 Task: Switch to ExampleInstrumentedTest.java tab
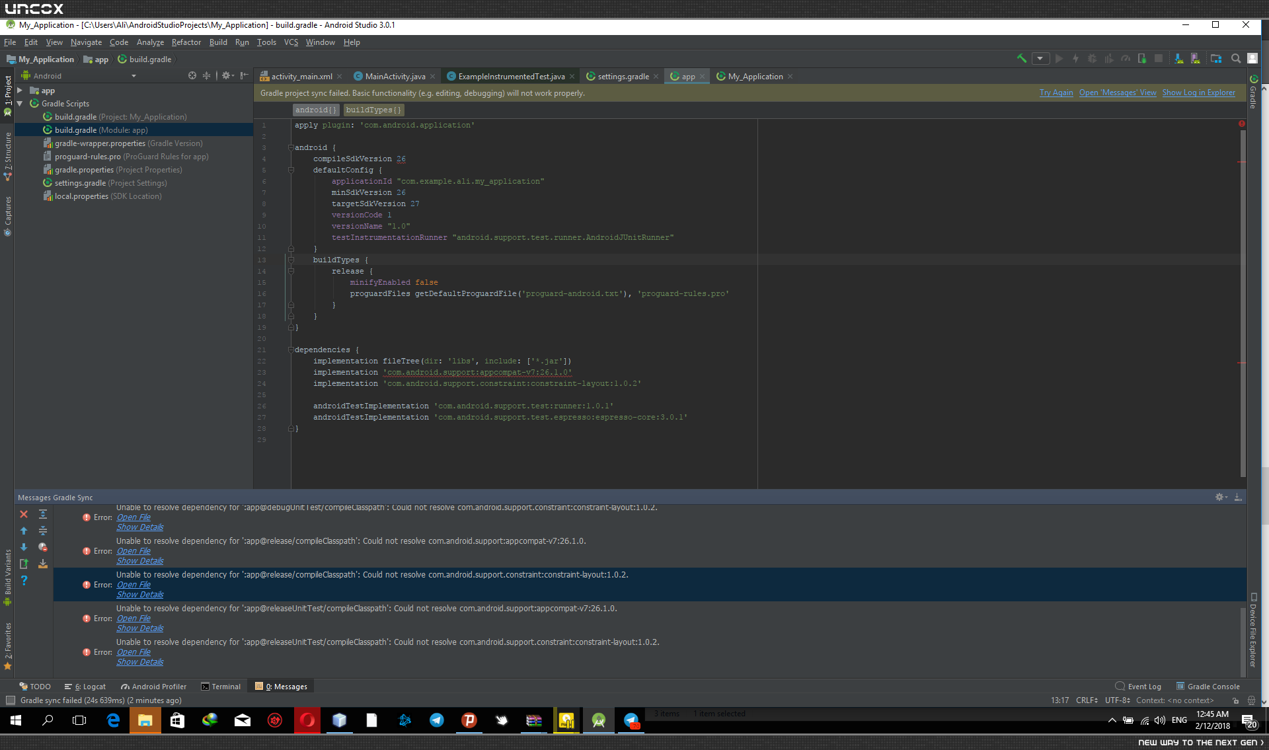[511, 77]
